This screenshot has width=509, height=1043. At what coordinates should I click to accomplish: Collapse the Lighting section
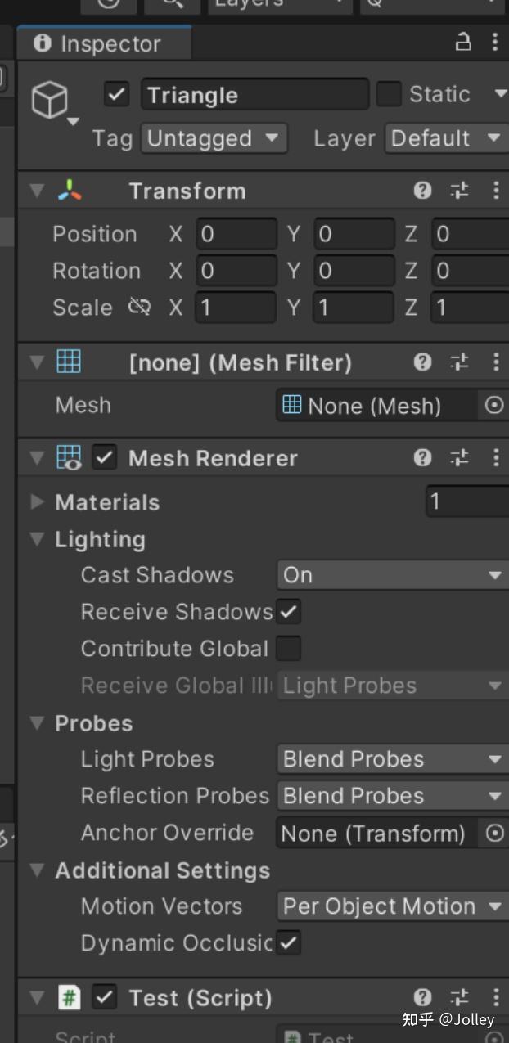36,539
